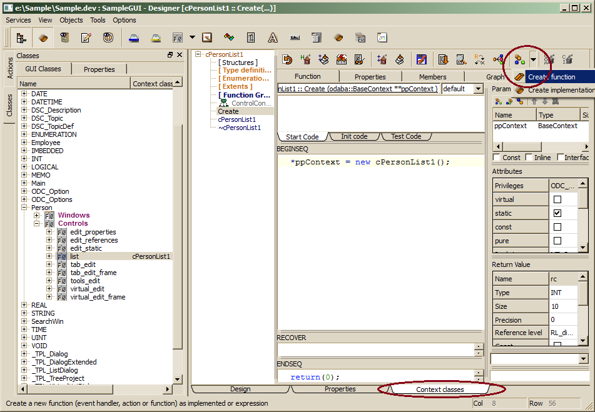Click the notepad with pencil toolbar icon
Image resolution: width=595 pixels, height=412 pixels.
coord(86,38)
